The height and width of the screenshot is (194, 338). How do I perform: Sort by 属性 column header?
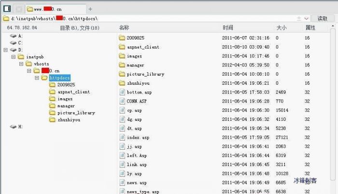click(310, 27)
